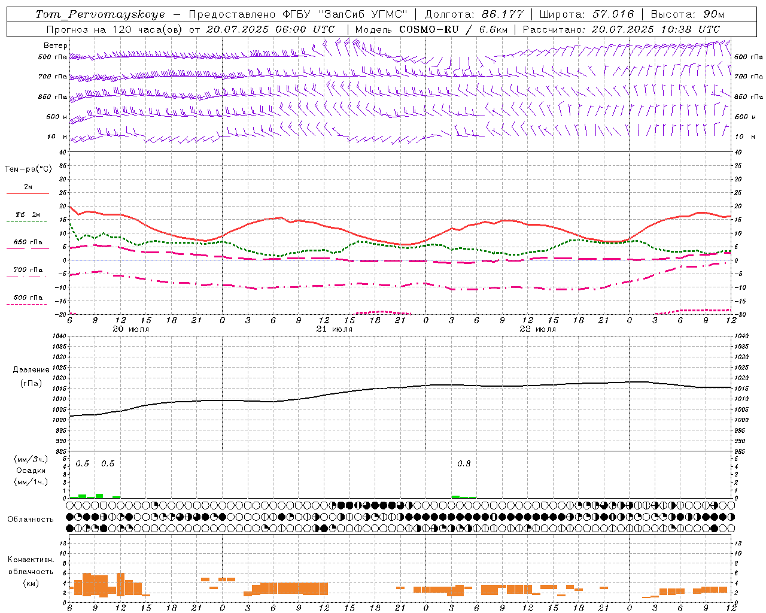Select the forecast start time 20.07.2025 06:00 UTC

point(270,29)
